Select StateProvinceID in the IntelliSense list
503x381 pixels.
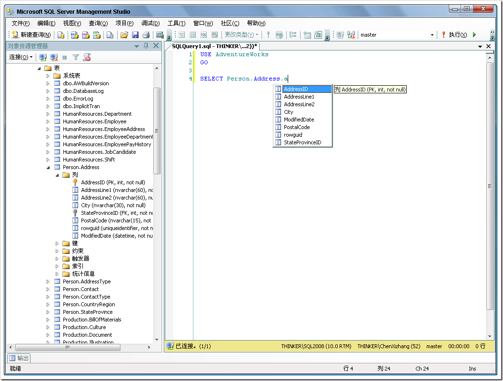tap(302, 142)
